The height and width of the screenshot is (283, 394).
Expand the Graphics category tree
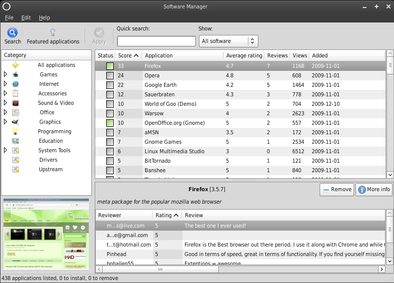5,122
